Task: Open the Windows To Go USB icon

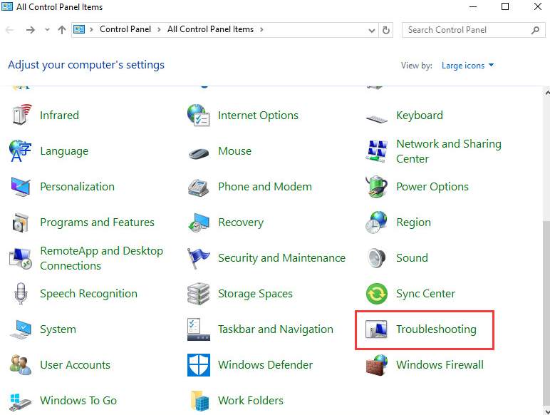Action: coord(21,401)
